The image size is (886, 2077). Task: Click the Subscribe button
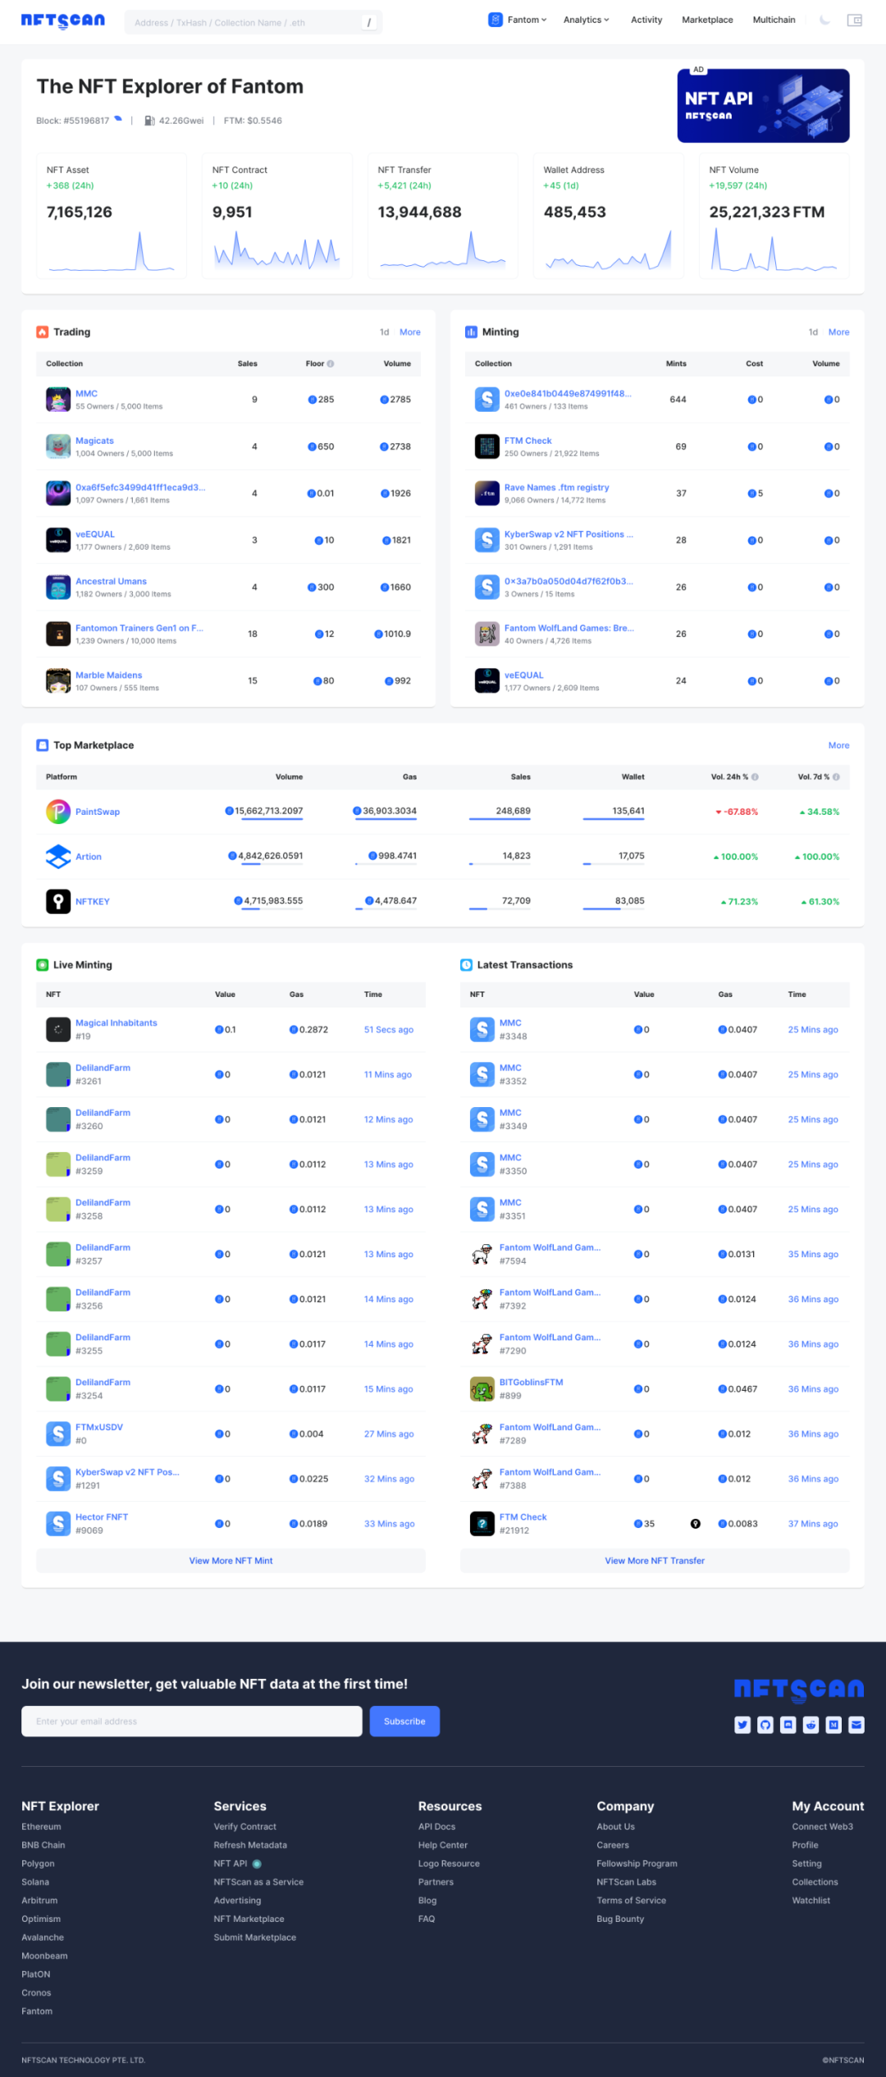[404, 1722]
